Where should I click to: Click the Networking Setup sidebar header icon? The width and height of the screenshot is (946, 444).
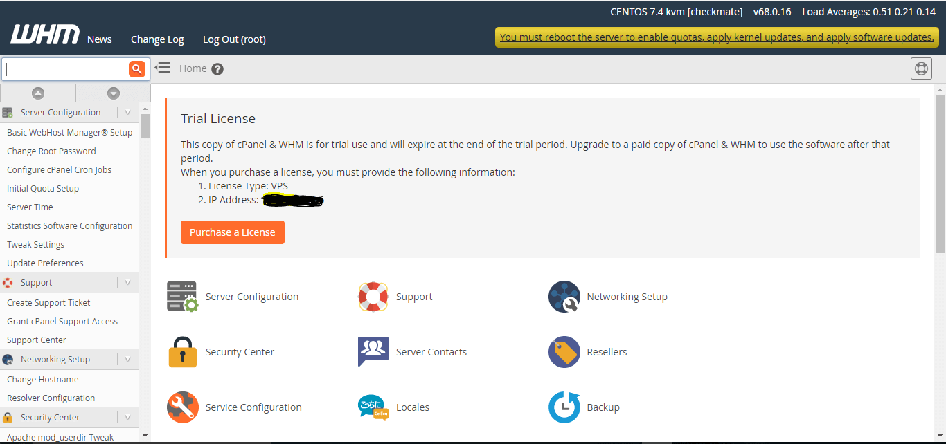[8, 360]
